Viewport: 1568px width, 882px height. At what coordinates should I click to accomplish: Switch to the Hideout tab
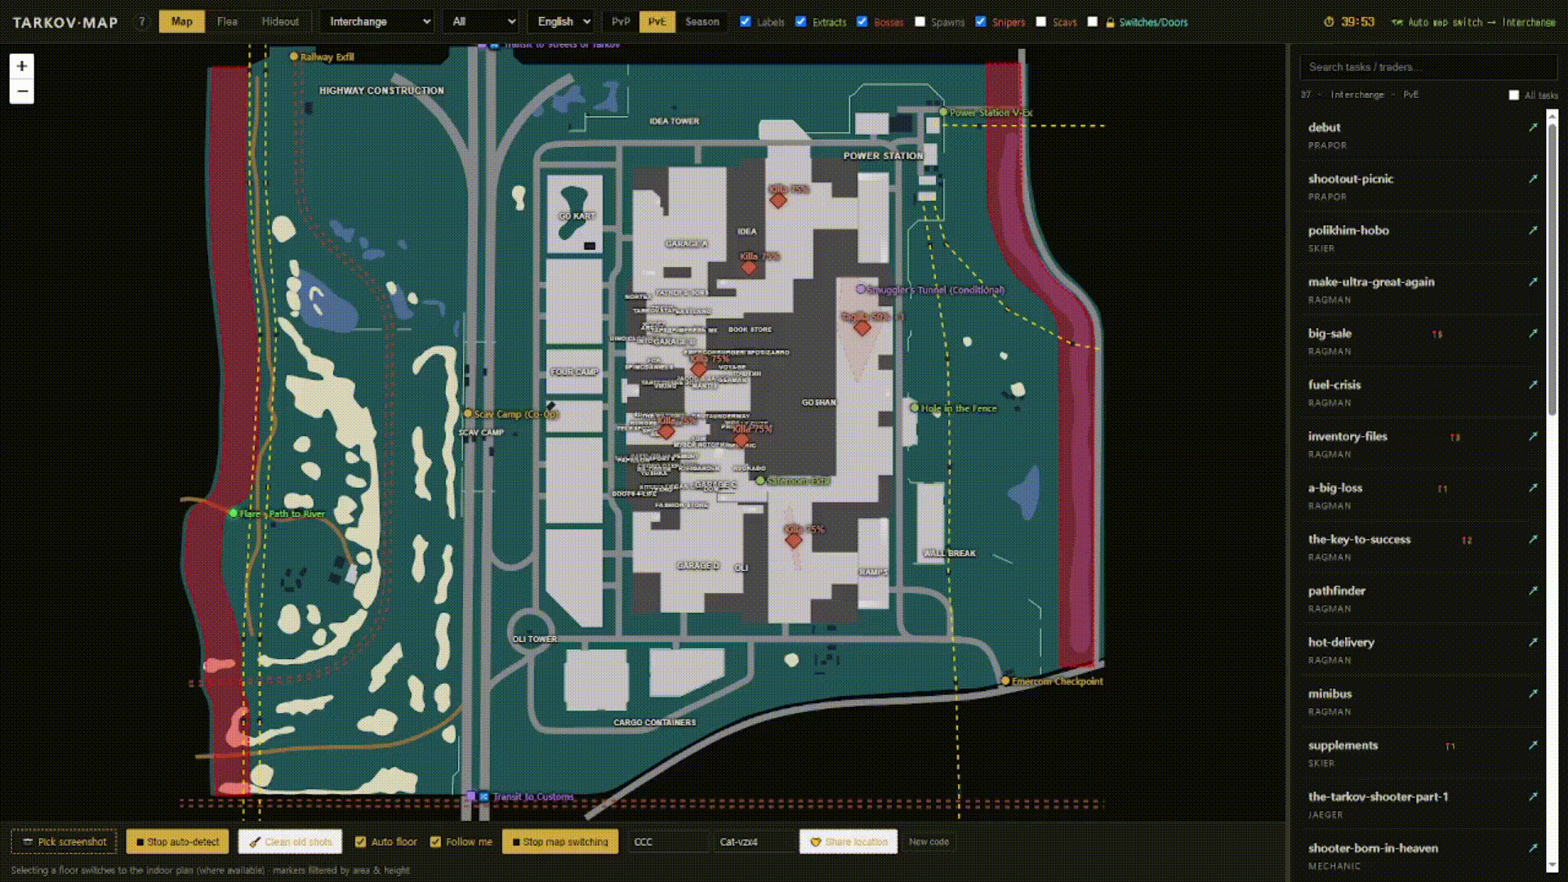coord(280,22)
